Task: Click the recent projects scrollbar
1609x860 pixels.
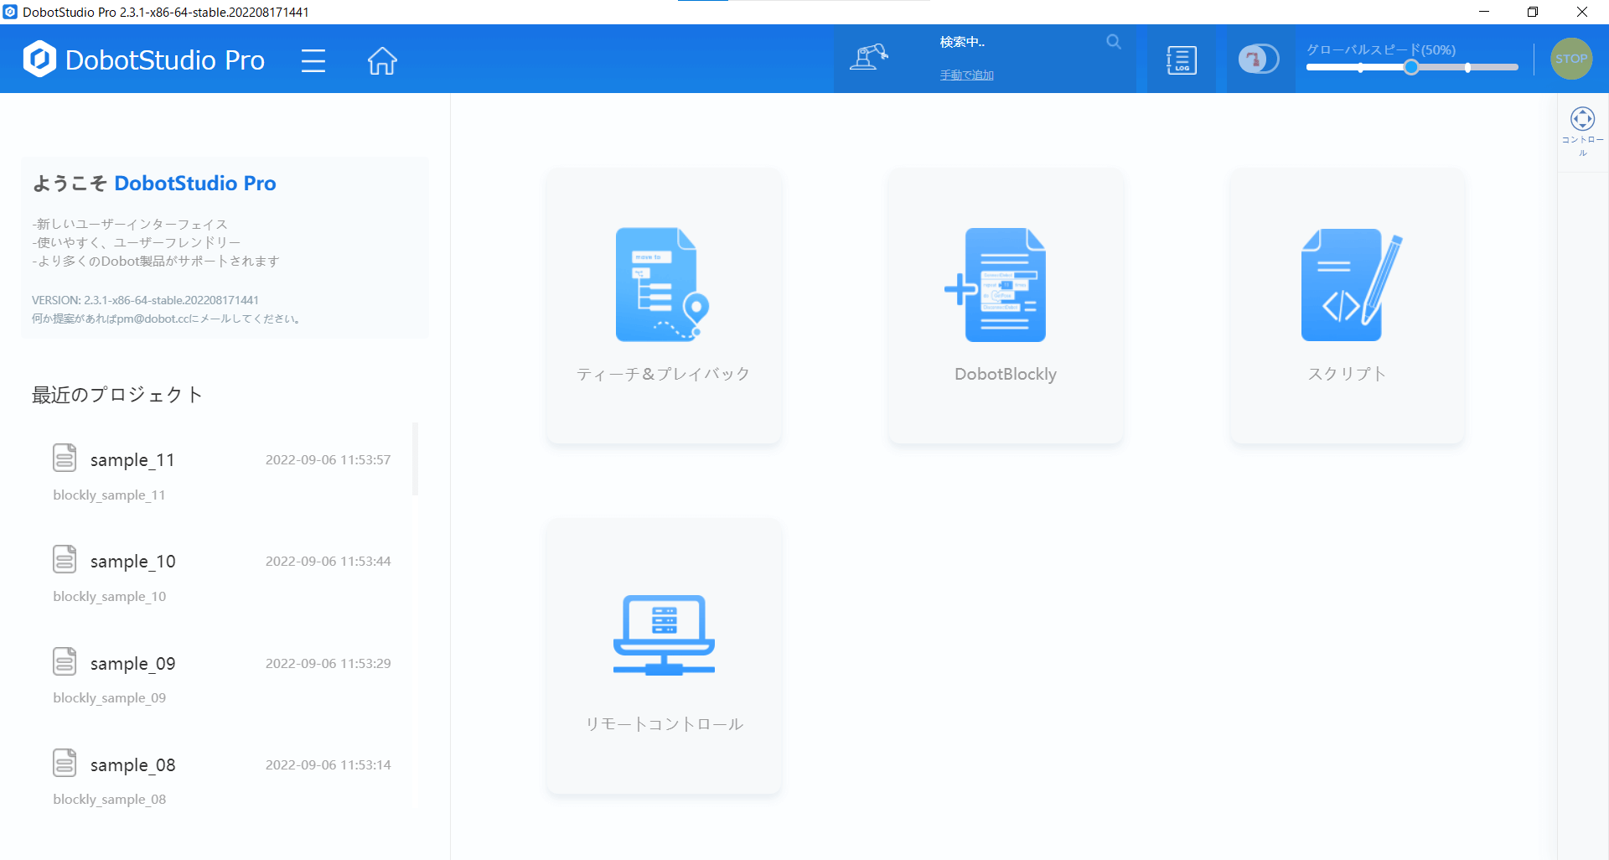Action: pyautogui.click(x=415, y=458)
